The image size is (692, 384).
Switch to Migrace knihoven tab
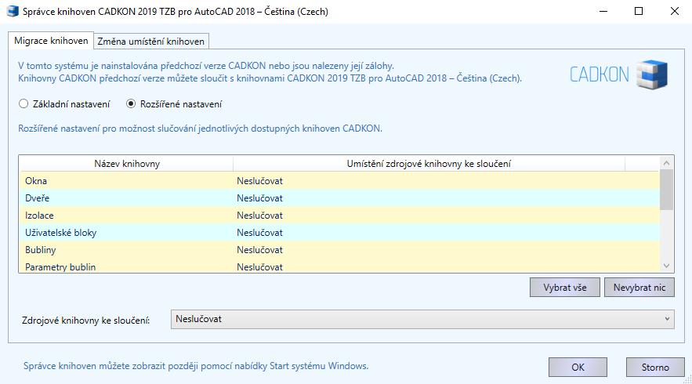click(51, 41)
